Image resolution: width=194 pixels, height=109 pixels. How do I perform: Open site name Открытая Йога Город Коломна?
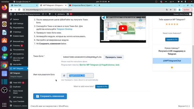(27, 14)
